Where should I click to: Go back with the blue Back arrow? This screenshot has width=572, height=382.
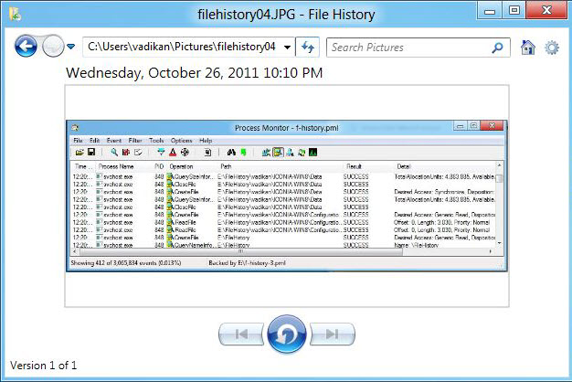(x=26, y=47)
